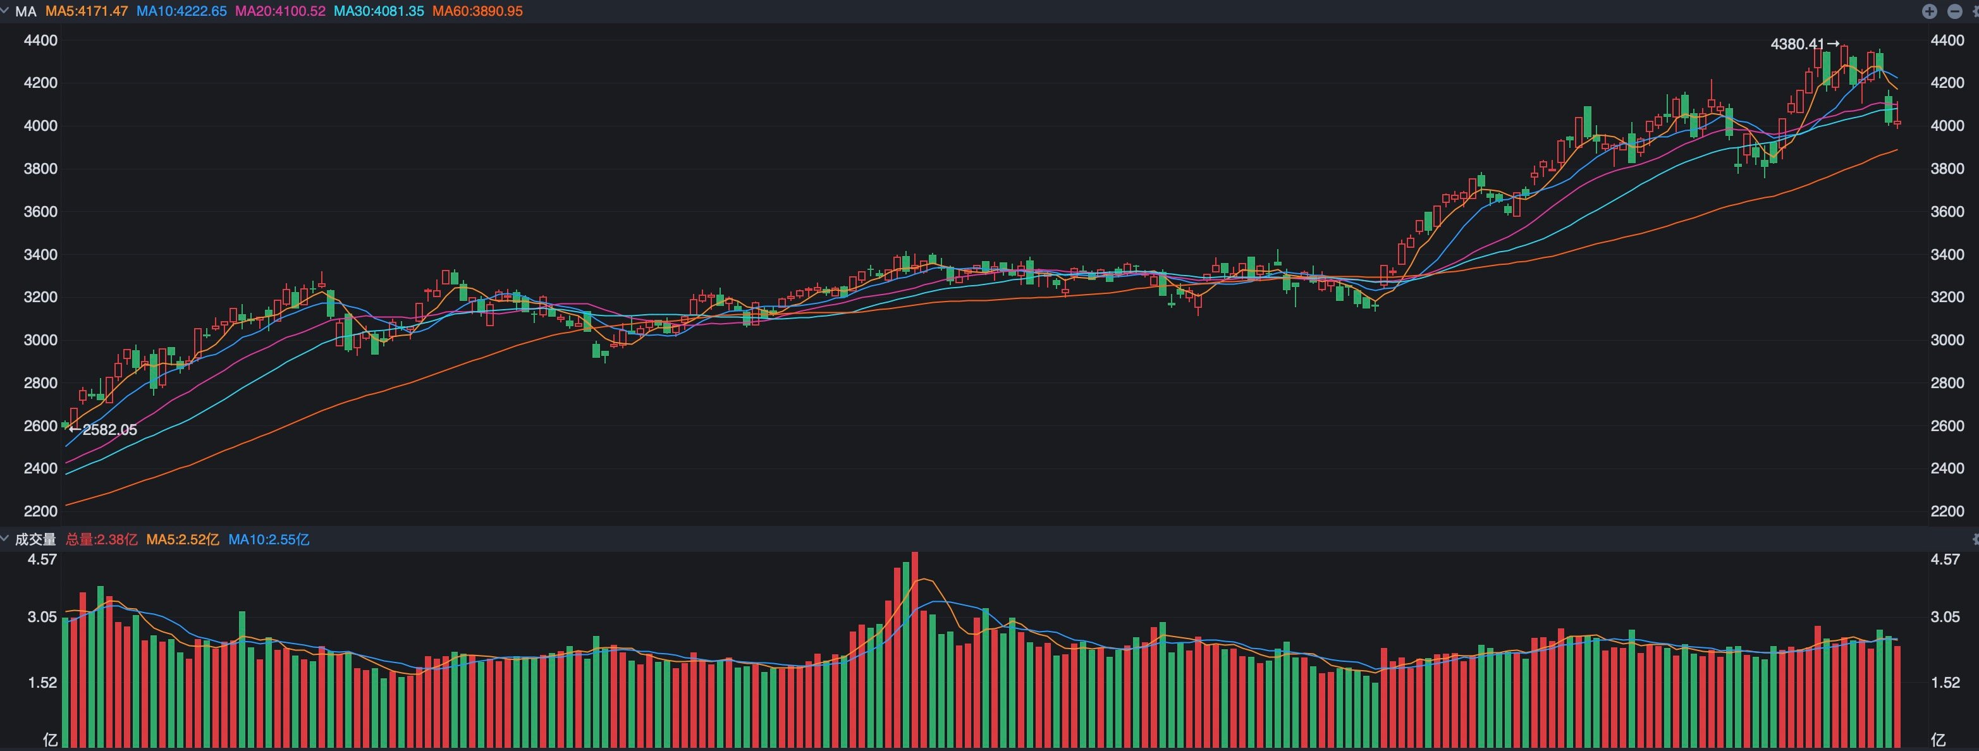
Task: Click MA10:4222.65 legend value
Action: 181,11
